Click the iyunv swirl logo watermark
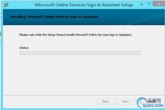165x110 pixels. [141, 102]
